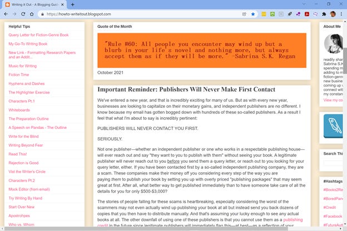This screenshot has height=231, width=347.
Task: Open the Whiteboards link
Action: (19, 110)
